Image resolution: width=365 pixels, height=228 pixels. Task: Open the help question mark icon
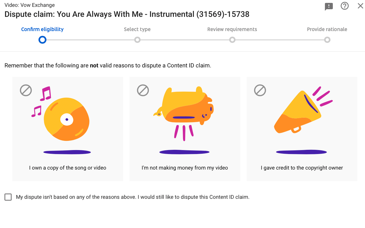coord(345,6)
